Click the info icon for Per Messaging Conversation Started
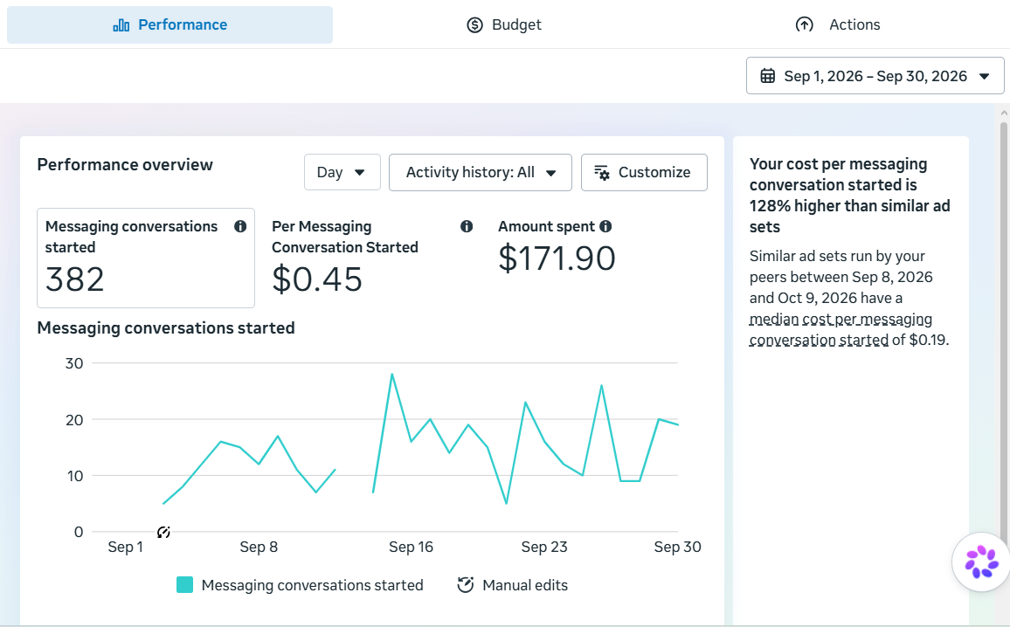The height and width of the screenshot is (627, 1010). pyautogui.click(x=467, y=226)
